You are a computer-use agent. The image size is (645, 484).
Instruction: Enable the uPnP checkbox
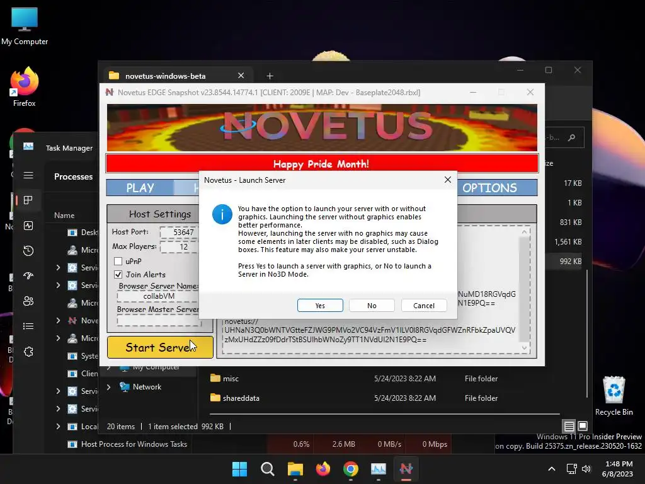coord(118,261)
